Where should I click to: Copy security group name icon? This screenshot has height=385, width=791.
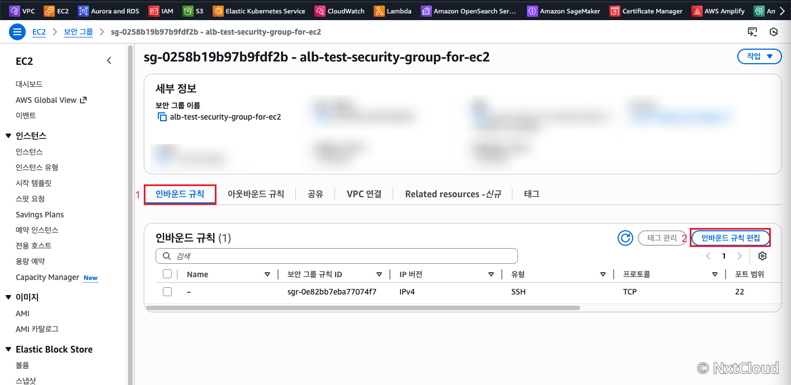point(162,117)
